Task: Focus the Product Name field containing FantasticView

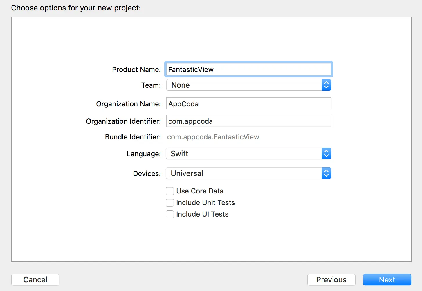Action: tap(248, 70)
